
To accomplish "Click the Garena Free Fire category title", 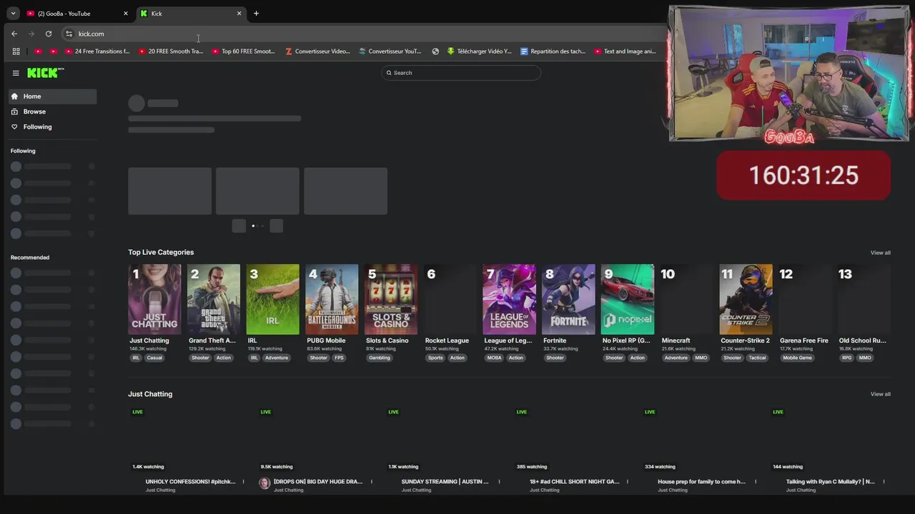I will 803,341.
